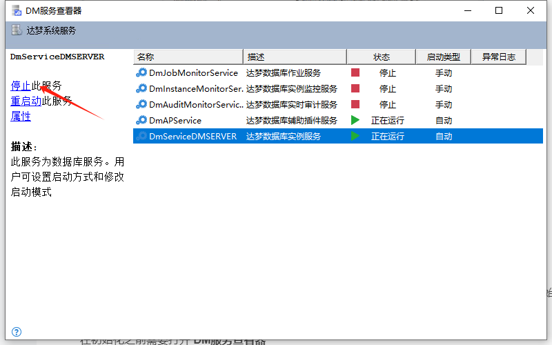
Task: Open the 属性 properties link
Action: click(21, 116)
